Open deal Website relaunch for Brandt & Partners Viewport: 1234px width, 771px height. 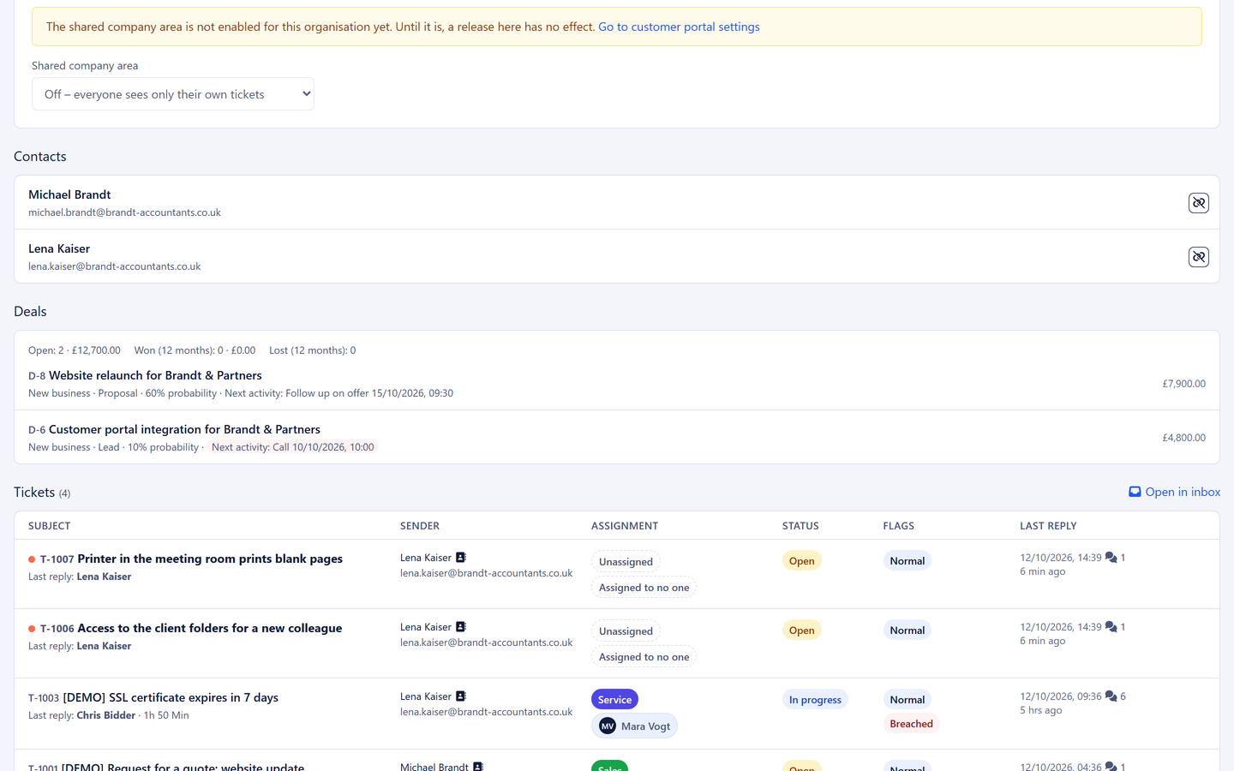[155, 375]
